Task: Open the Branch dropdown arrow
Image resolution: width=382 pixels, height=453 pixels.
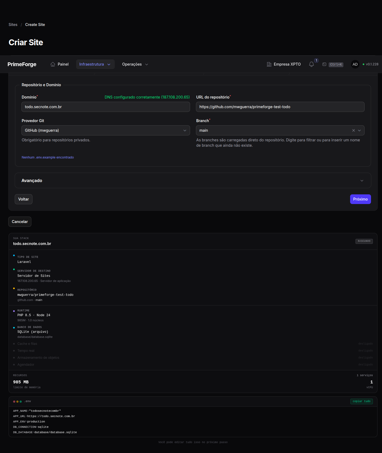Action: (359, 130)
